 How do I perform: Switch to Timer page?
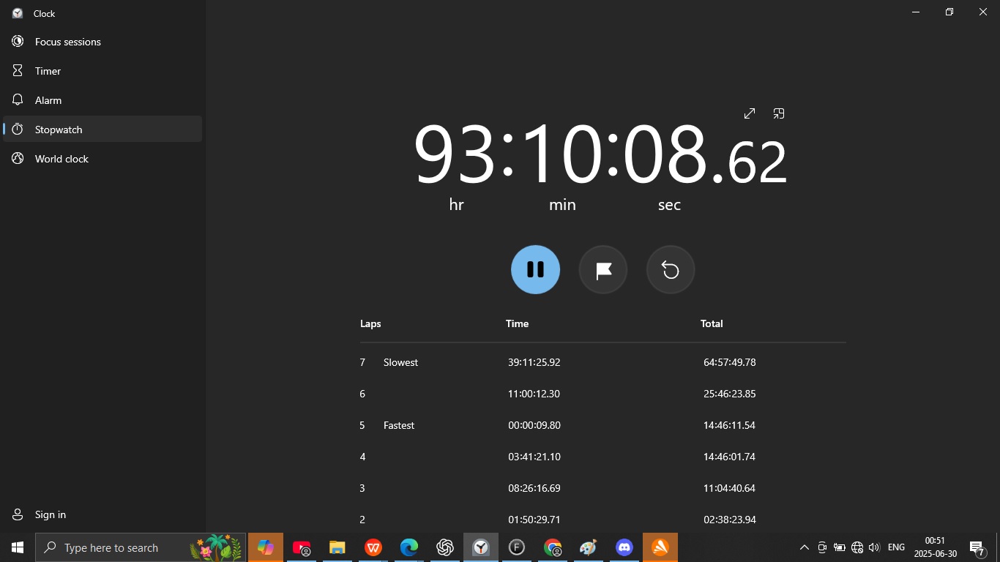point(102,71)
